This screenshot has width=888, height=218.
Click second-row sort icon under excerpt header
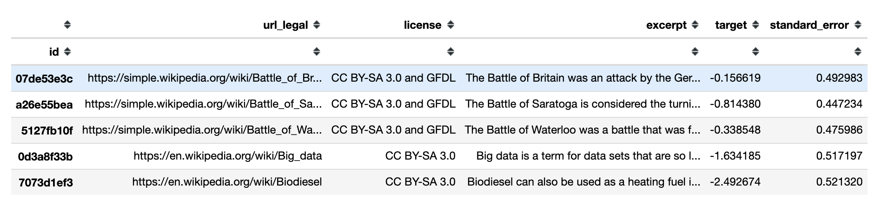point(695,52)
